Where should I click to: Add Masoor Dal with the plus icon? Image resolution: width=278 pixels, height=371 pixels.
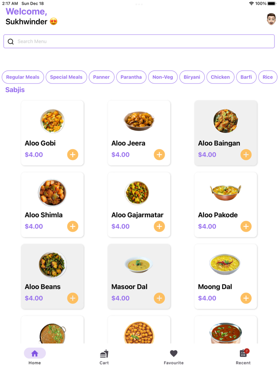tap(159, 298)
